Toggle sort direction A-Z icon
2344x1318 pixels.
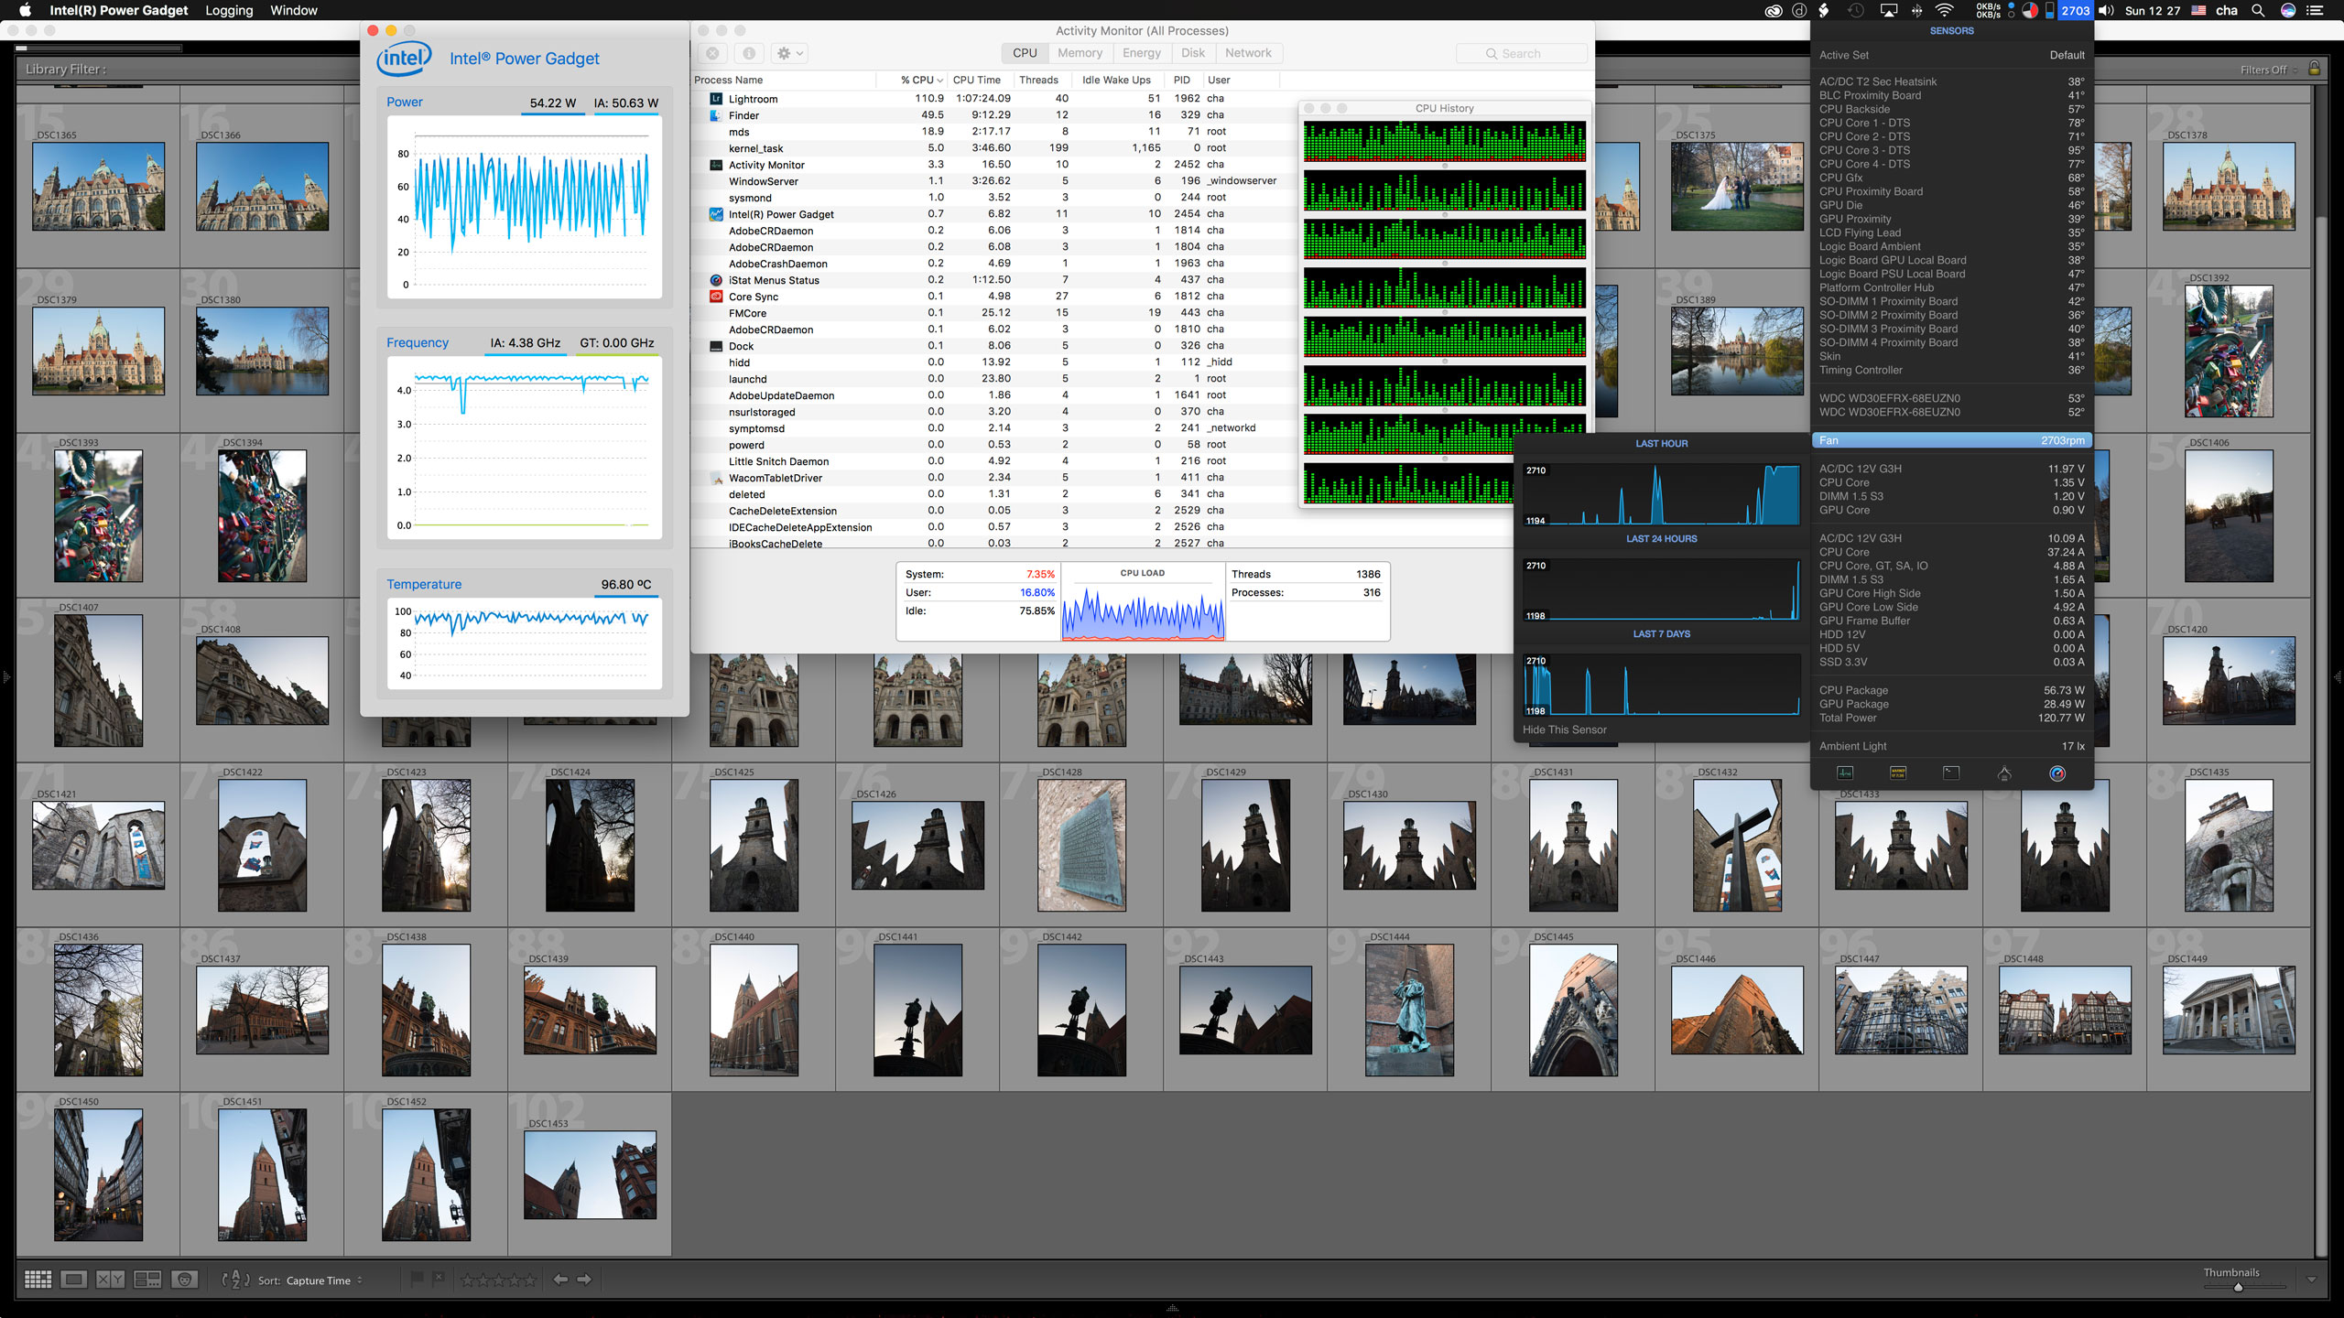coord(235,1280)
